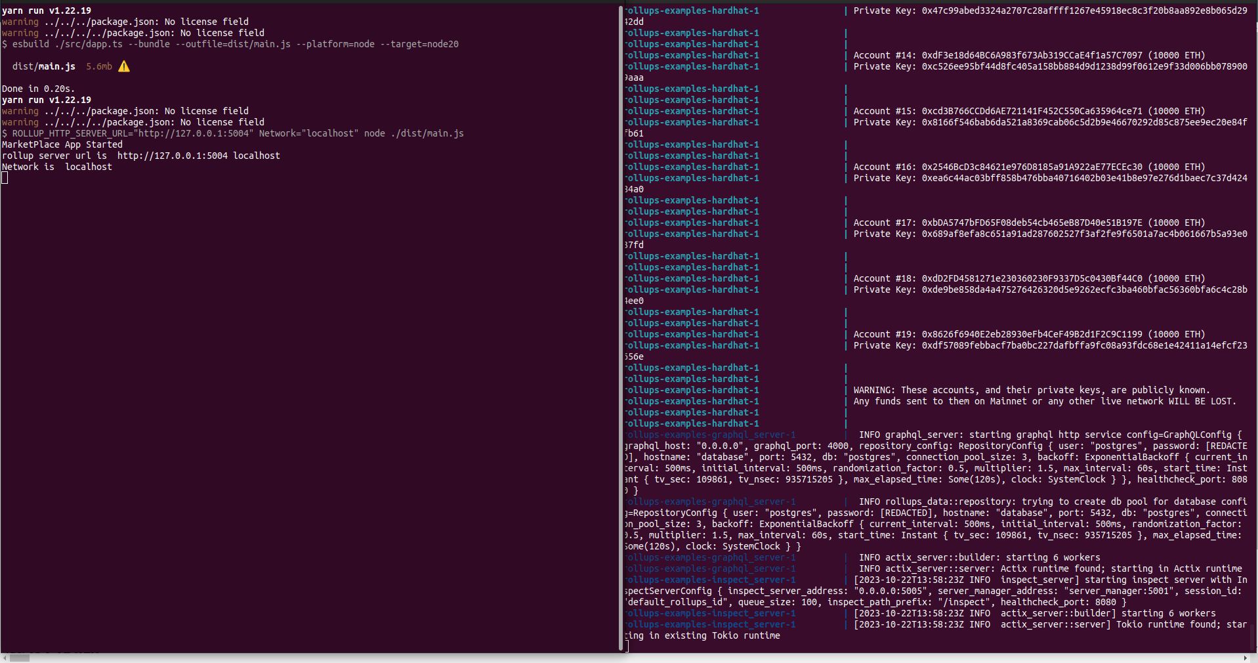Click 'Actix runtime found; starting in Actix runtime'
This screenshot has height=663, width=1258.
pos(1121,568)
